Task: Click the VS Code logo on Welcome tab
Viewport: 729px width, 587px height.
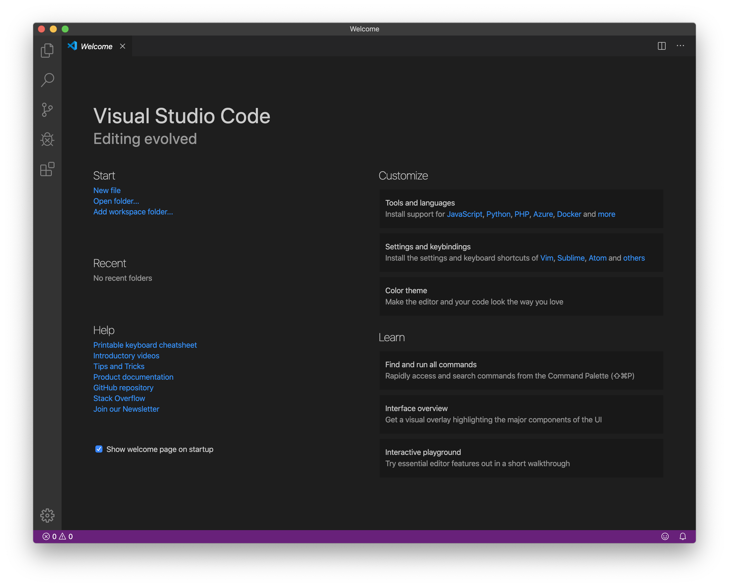Action: tap(72, 46)
